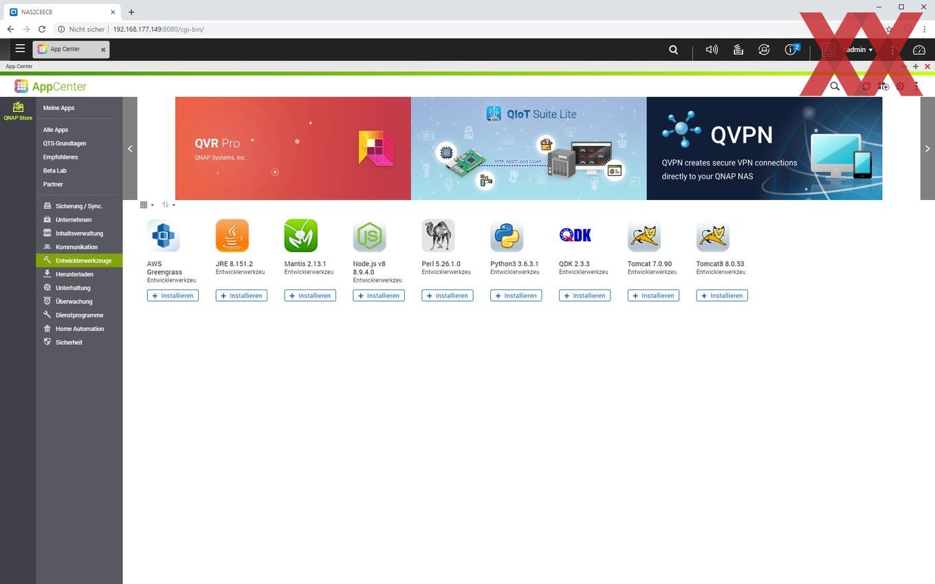Open App Center more options menu
Image resolution: width=935 pixels, height=584 pixels.
click(916, 86)
